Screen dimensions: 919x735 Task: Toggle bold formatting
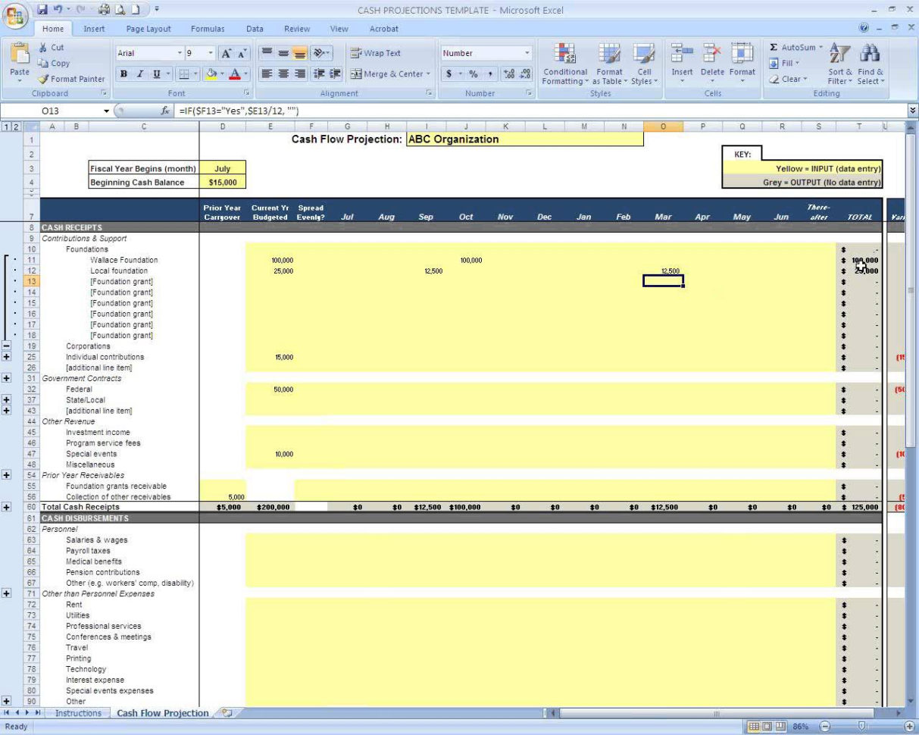[x=123, y=74]
